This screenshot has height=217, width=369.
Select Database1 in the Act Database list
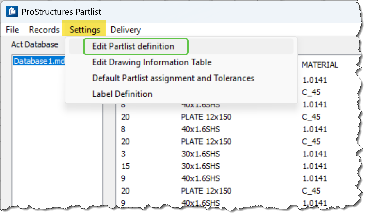click(39, 61)
